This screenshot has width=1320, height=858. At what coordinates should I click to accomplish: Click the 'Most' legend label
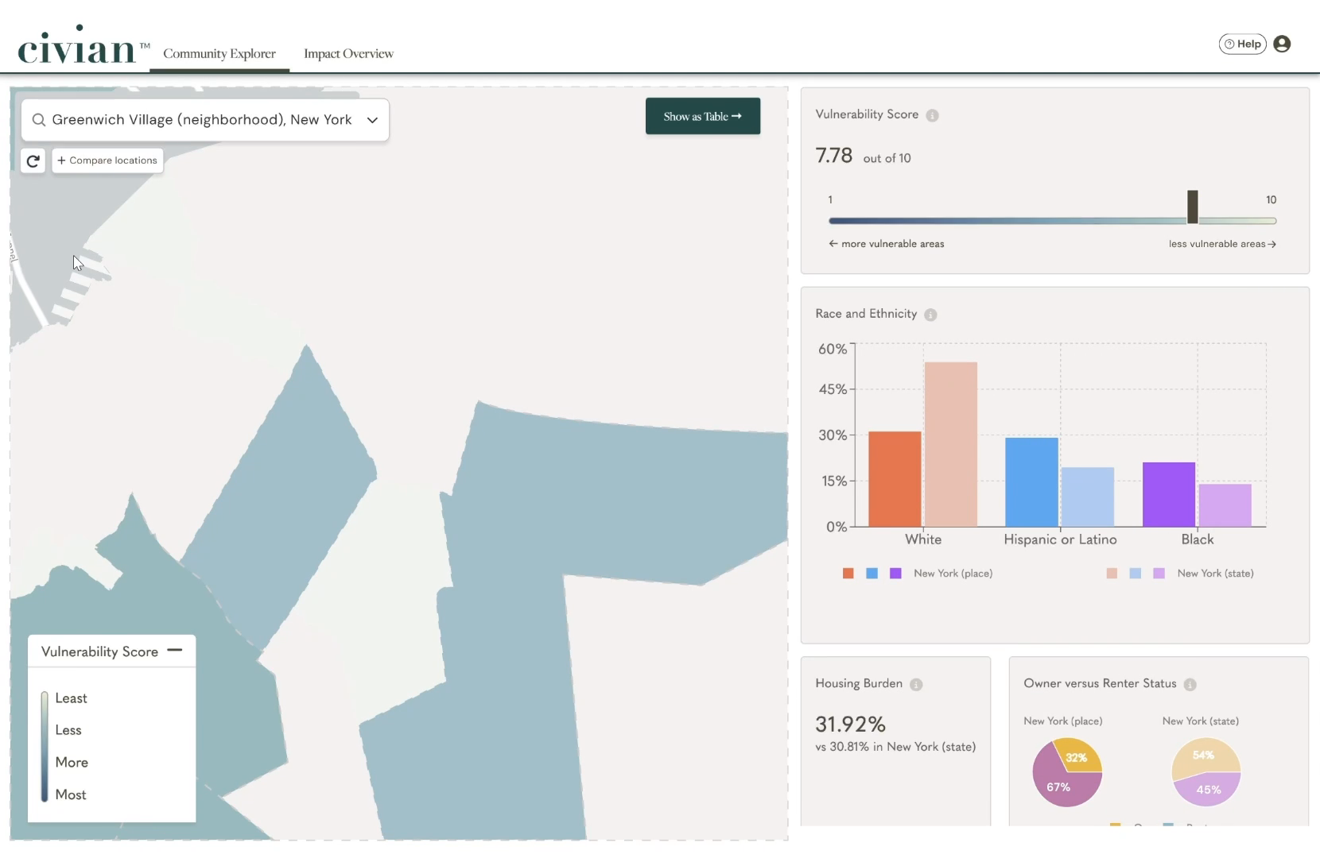pyautogui.click(x=71, y=794)
